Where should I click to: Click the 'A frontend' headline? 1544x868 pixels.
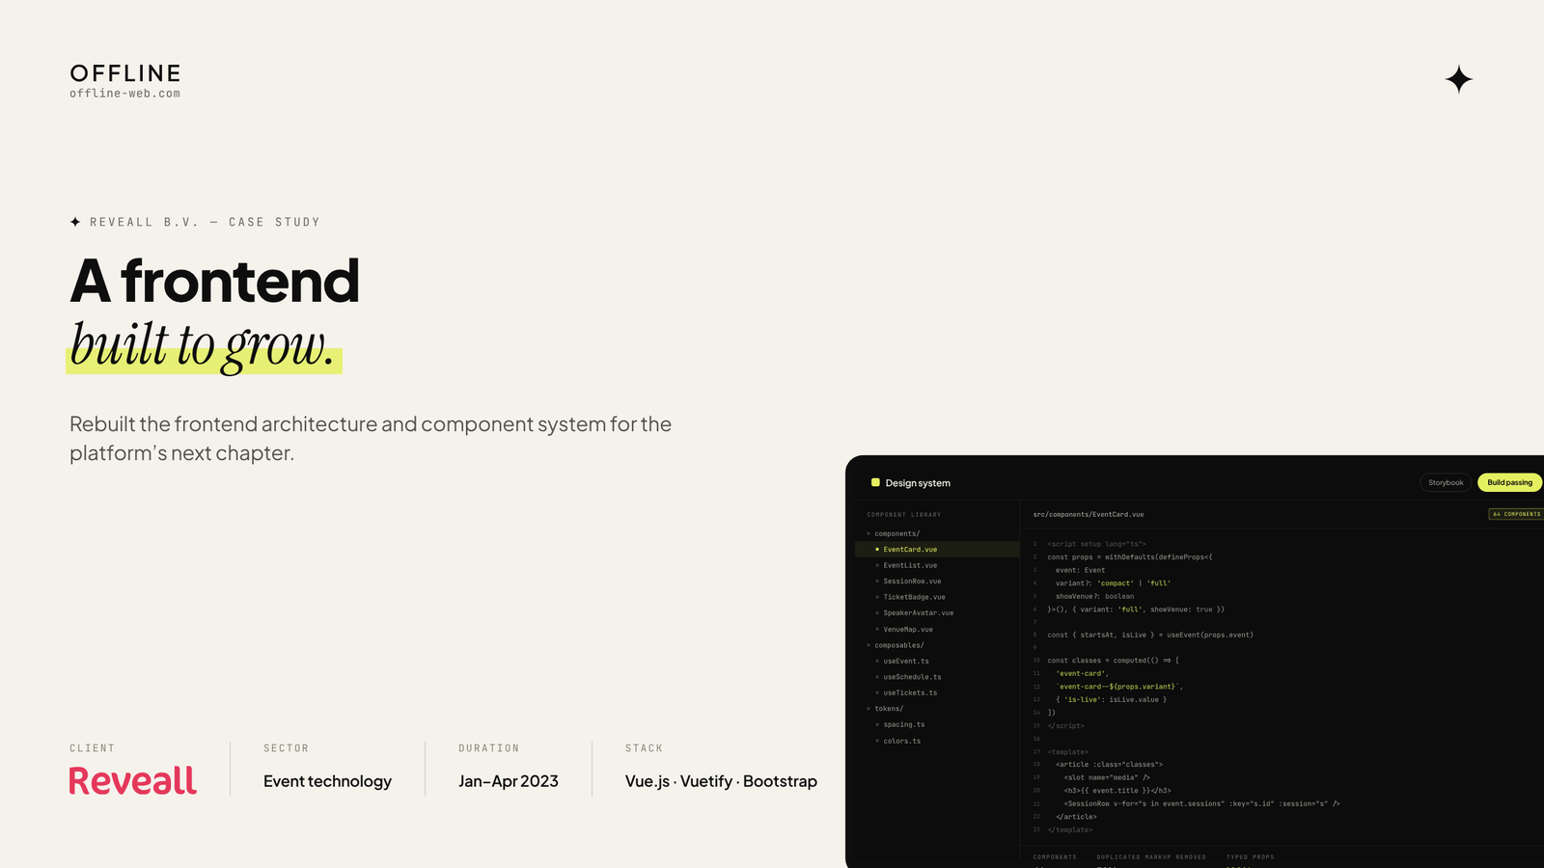(x=214, y=281)
